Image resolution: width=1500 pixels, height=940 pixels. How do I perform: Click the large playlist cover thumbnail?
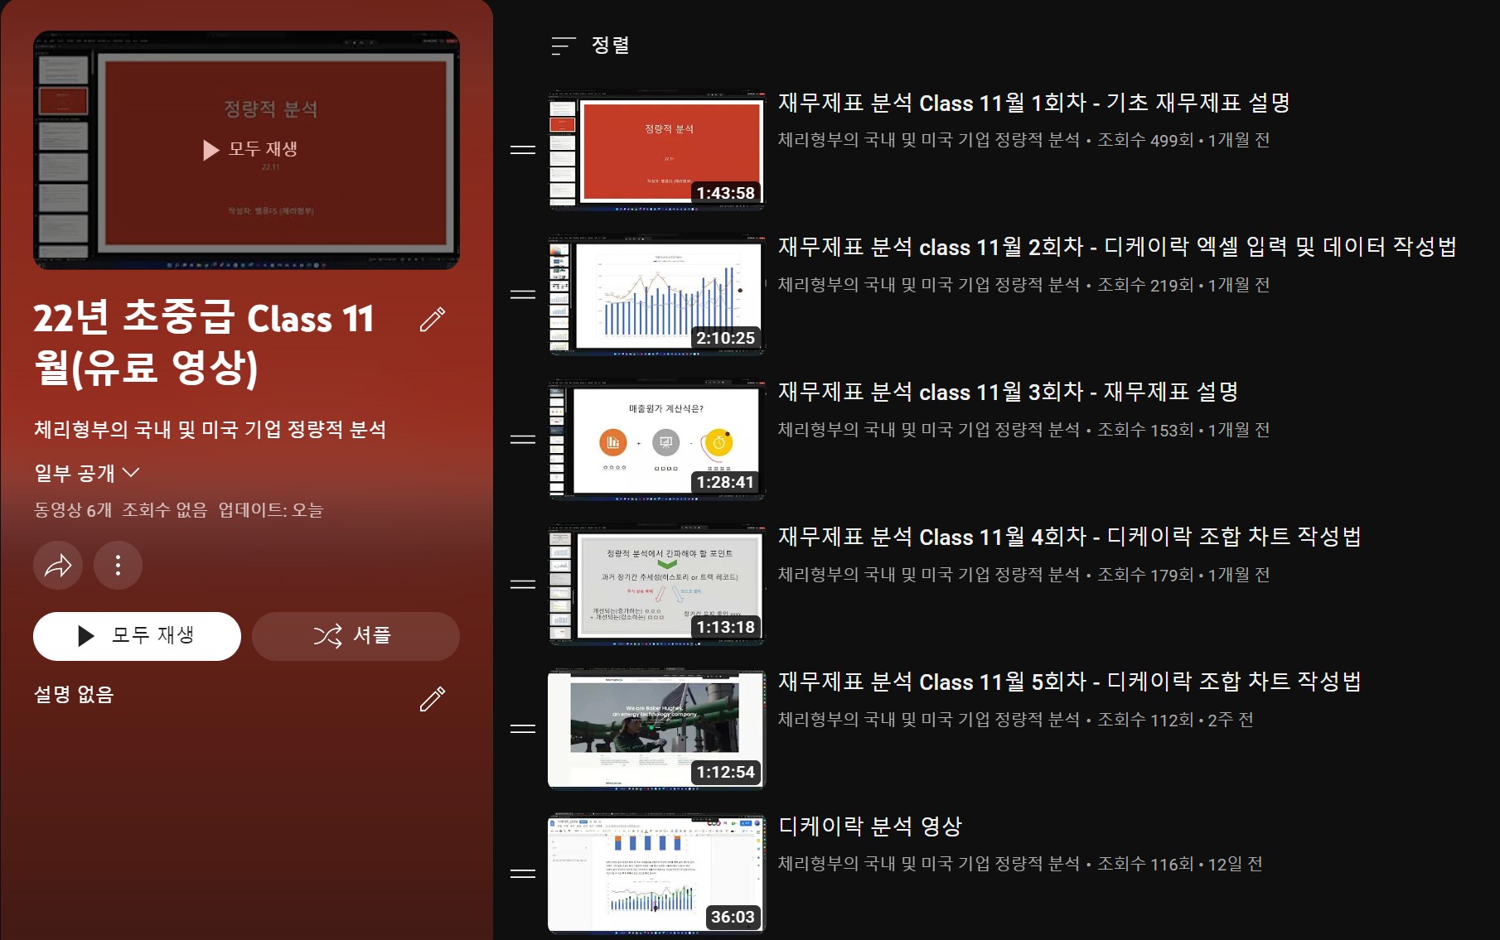click(246, 150)
